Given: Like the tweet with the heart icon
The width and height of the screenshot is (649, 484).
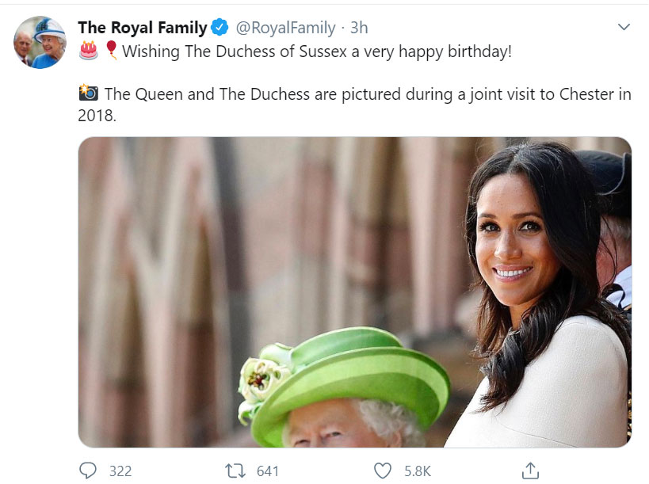Looking at the screenshot, I should click(383, 471).
